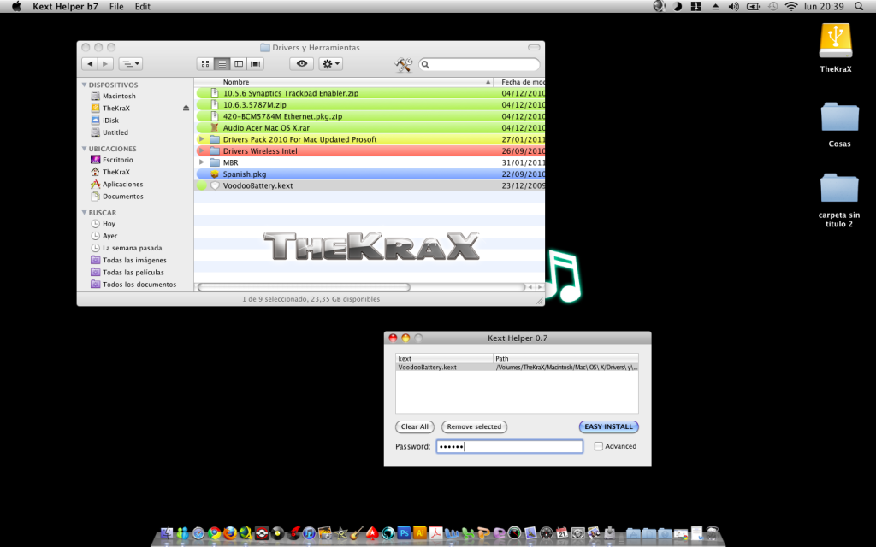Open the Kext Helper b7 menu

[65, 7]
